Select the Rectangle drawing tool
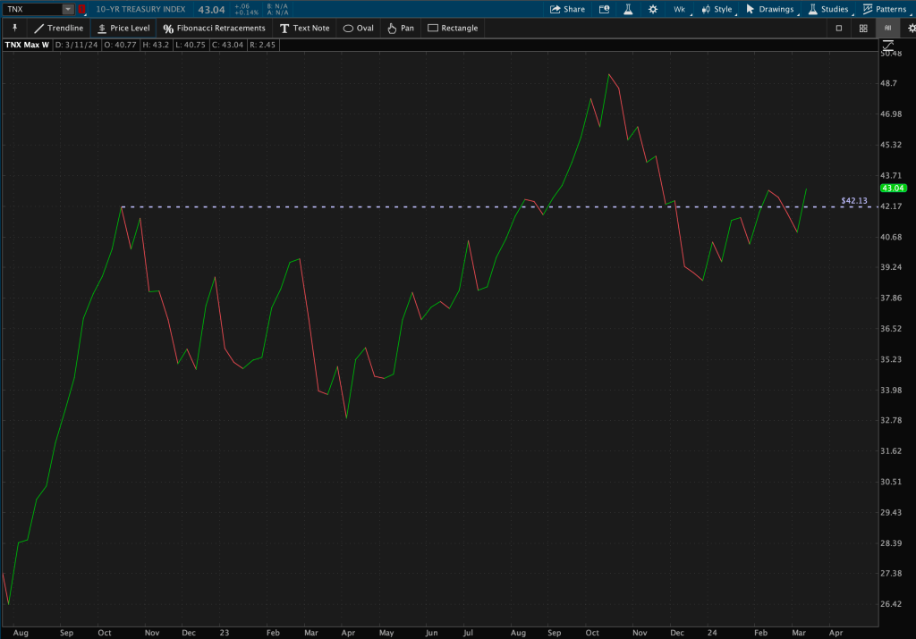Viewport: 916px width, 639px height. pyautogui.click(x=453, y=28)
